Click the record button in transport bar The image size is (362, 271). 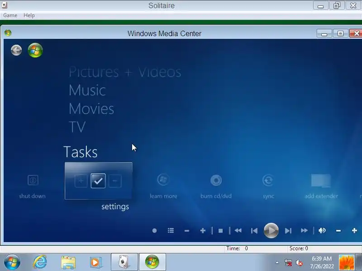[154, 230]
